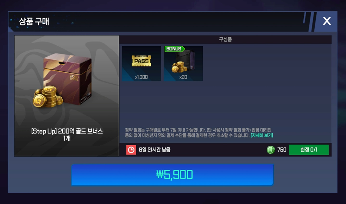Tap the x20 bonus quantity label
Screen dimensions: 346x204
point(183,77)
